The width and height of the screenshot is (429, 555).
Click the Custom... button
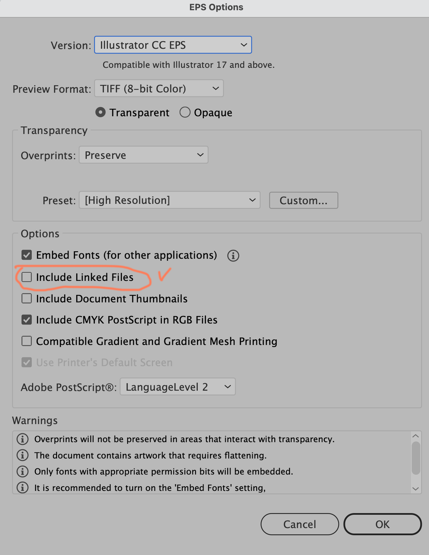(303, 201)
